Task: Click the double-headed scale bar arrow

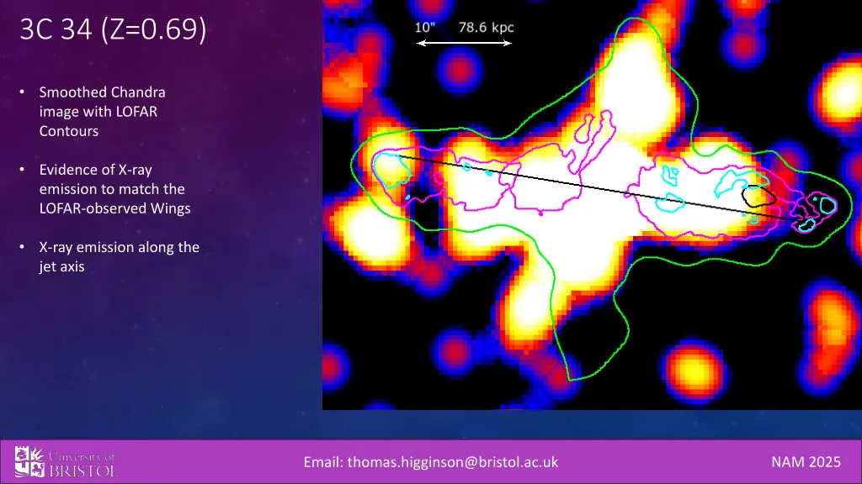Action: pyautogui.click(x=464, y=44)
